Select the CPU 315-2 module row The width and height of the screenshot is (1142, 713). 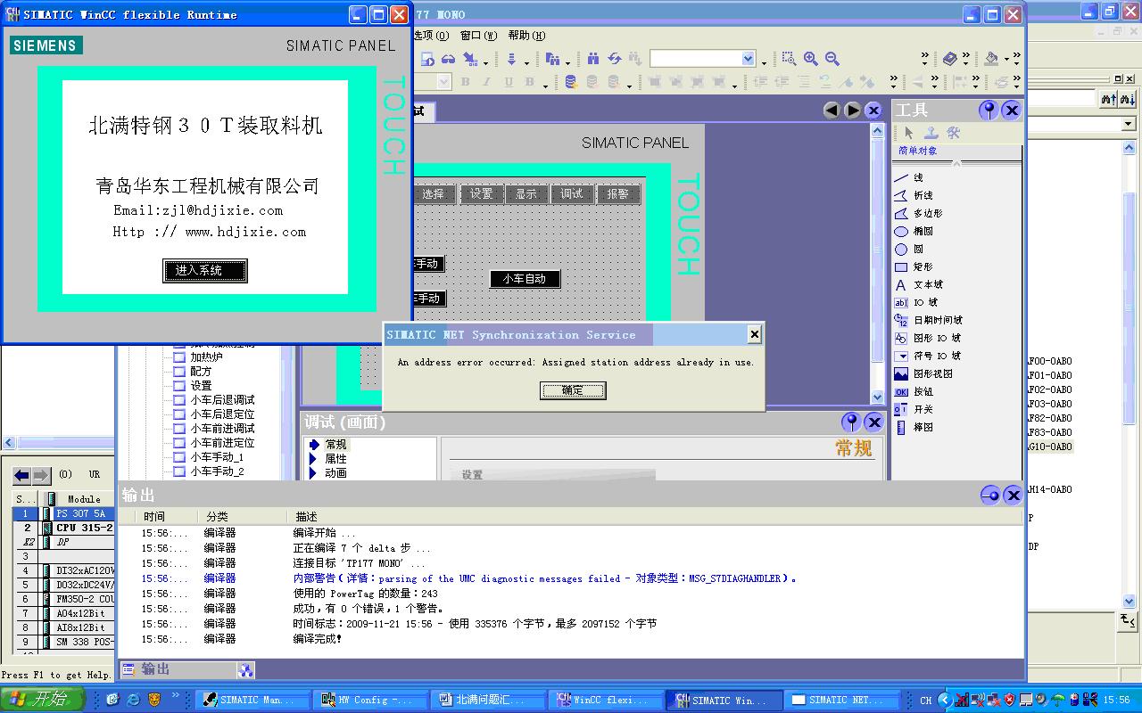pyautogui.click(x=64, y=528)
